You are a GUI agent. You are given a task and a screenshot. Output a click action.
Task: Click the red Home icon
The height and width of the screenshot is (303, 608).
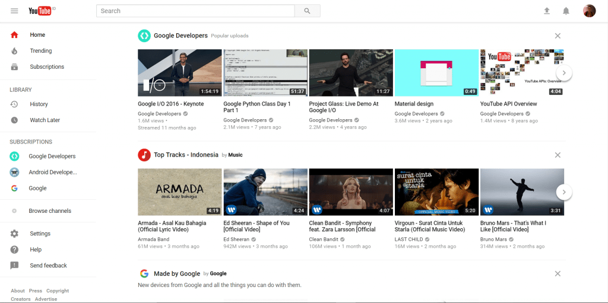point(14,35)
